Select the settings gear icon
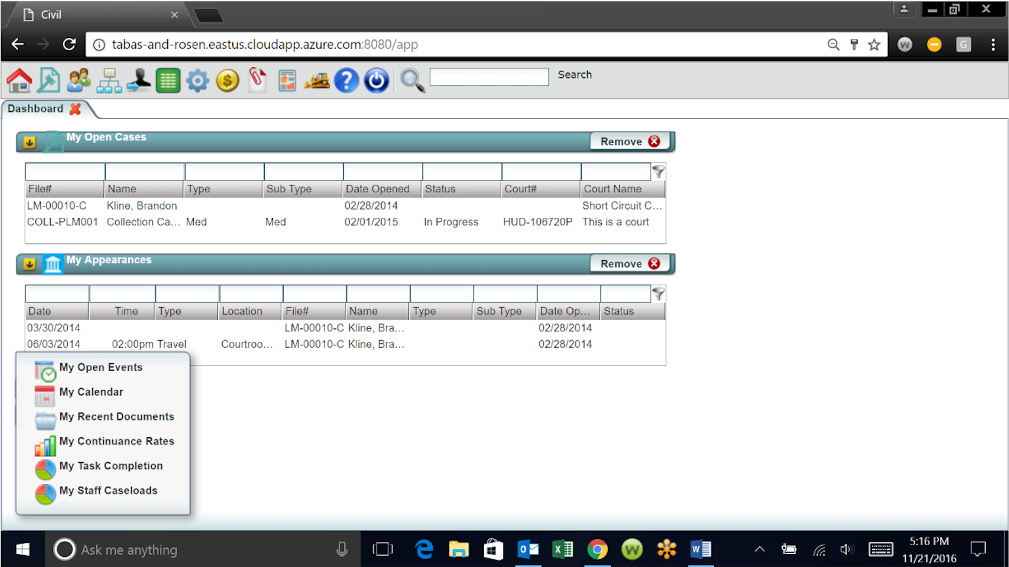Viewport: 1009px width, 567px height. click(198, 80)
